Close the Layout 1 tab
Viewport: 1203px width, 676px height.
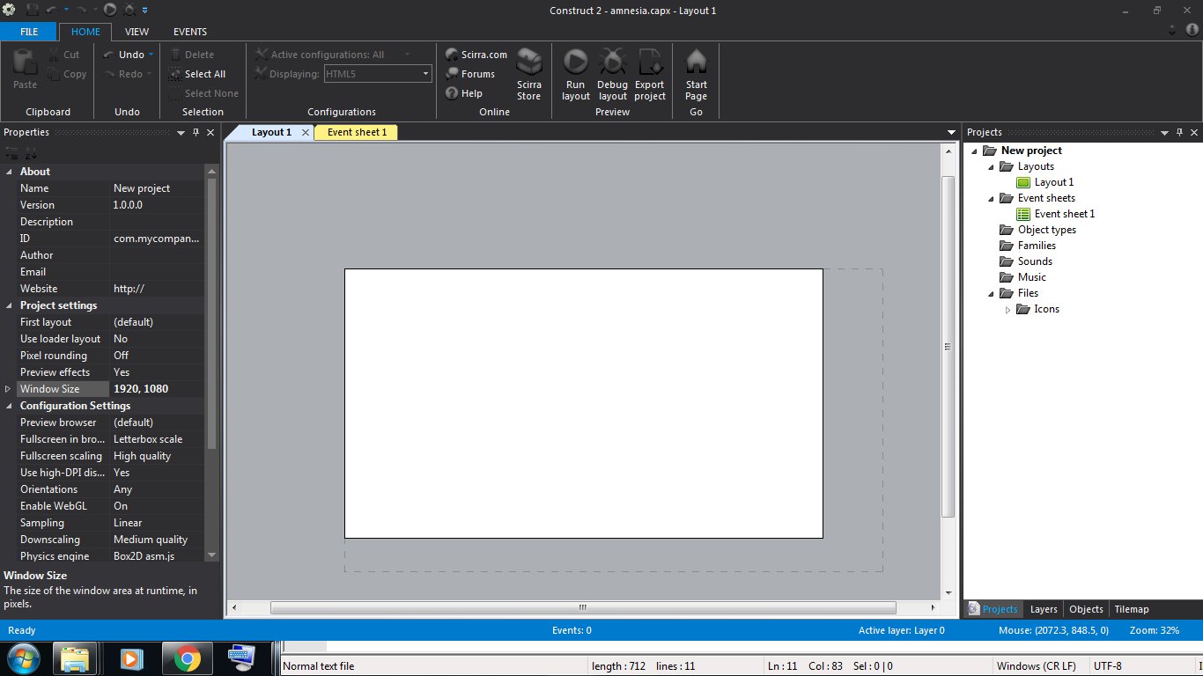(305, 132)
